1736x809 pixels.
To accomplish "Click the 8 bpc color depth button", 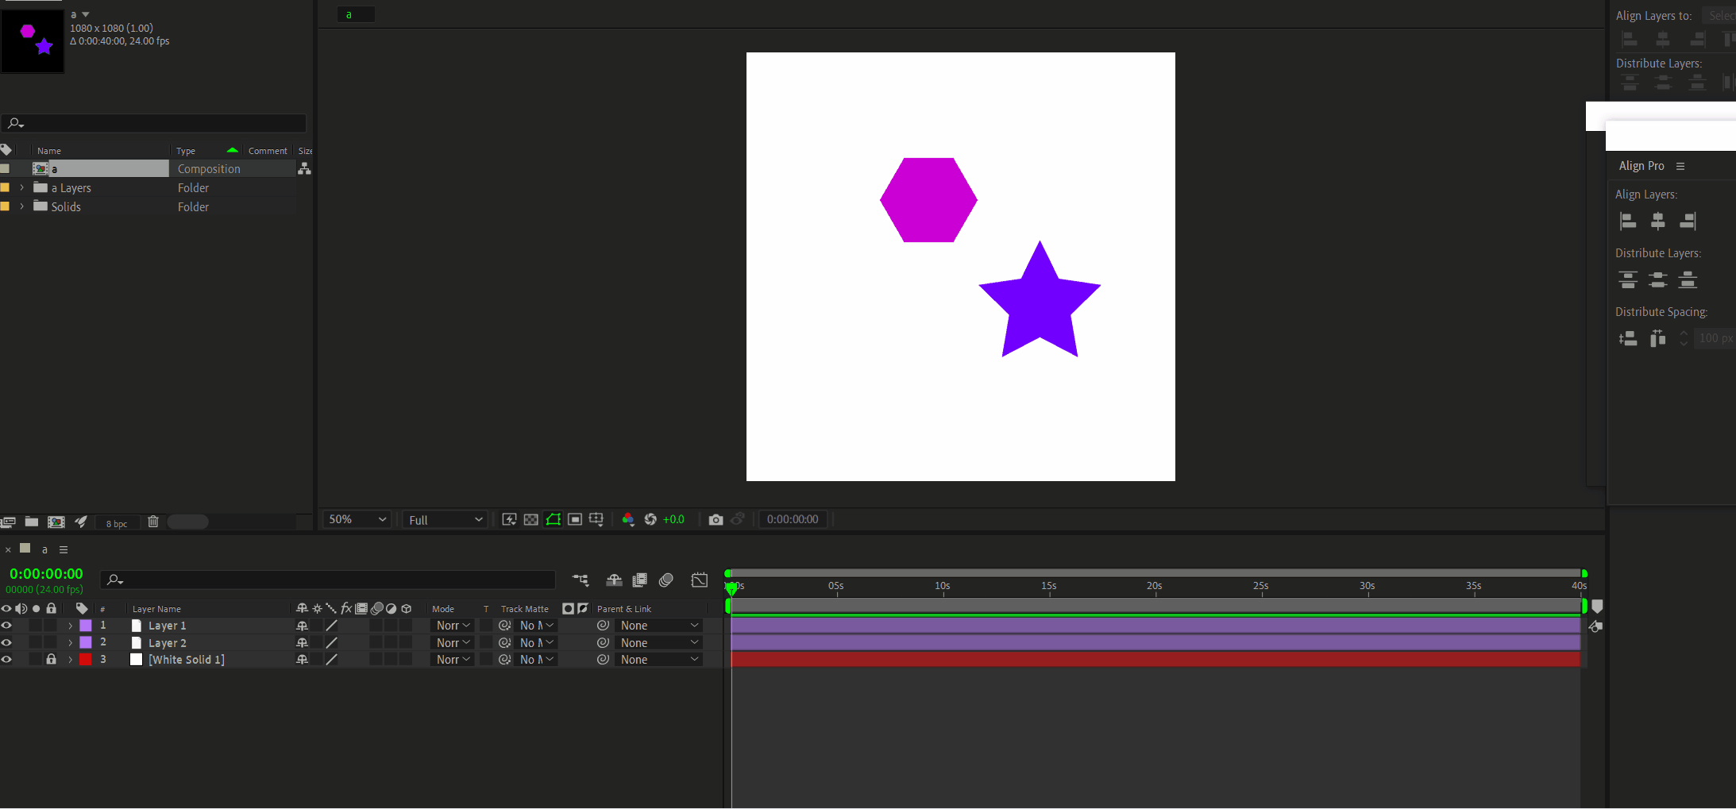I will click(117, 523).
